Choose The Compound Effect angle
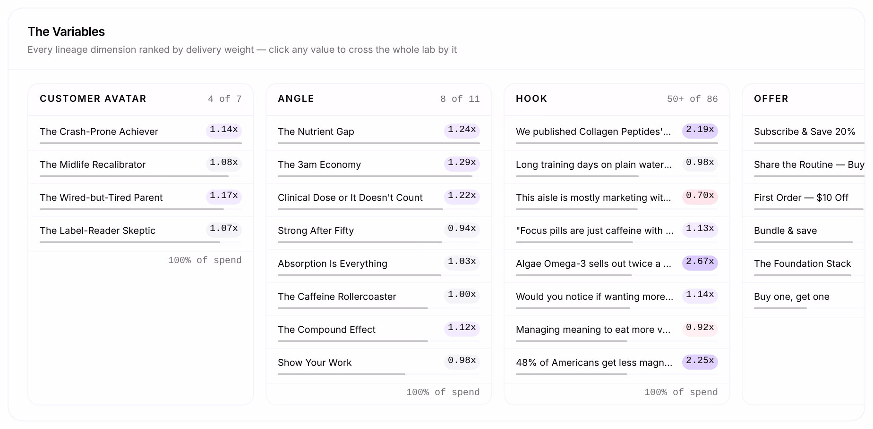Screen dimensions: 873x429 [379, 331]
